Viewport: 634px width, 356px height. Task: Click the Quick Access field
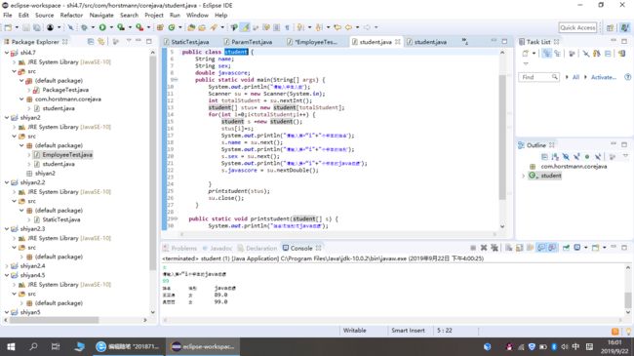577,27
